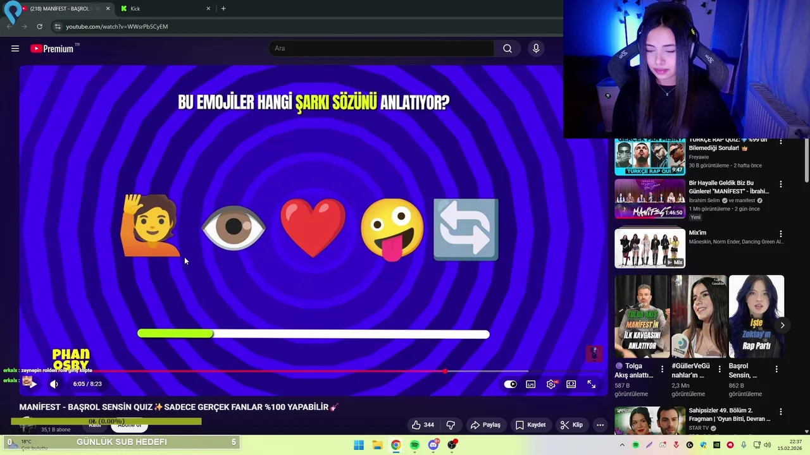Click the 6:05 / 8:23 time display
Image resolution: width=810 pixels, height=455 pixels.
[x=87, y=384]
